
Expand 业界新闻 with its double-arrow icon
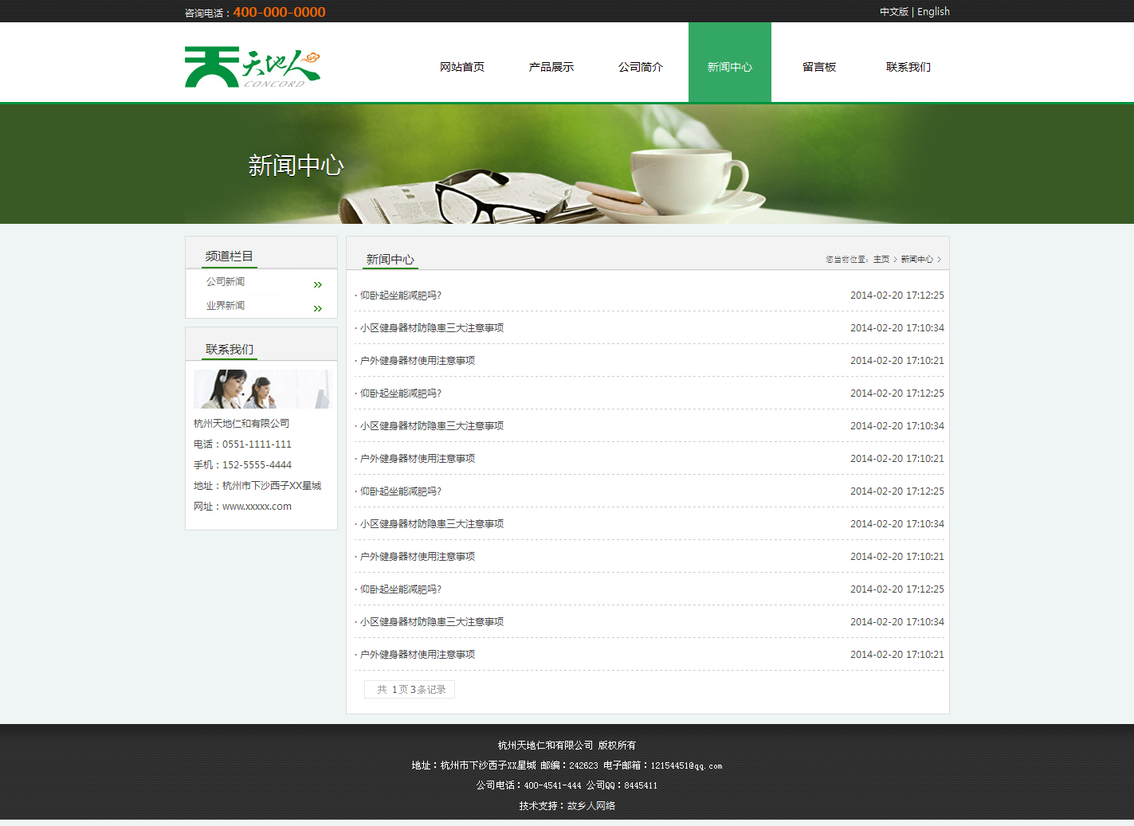[x=318, y=308]
